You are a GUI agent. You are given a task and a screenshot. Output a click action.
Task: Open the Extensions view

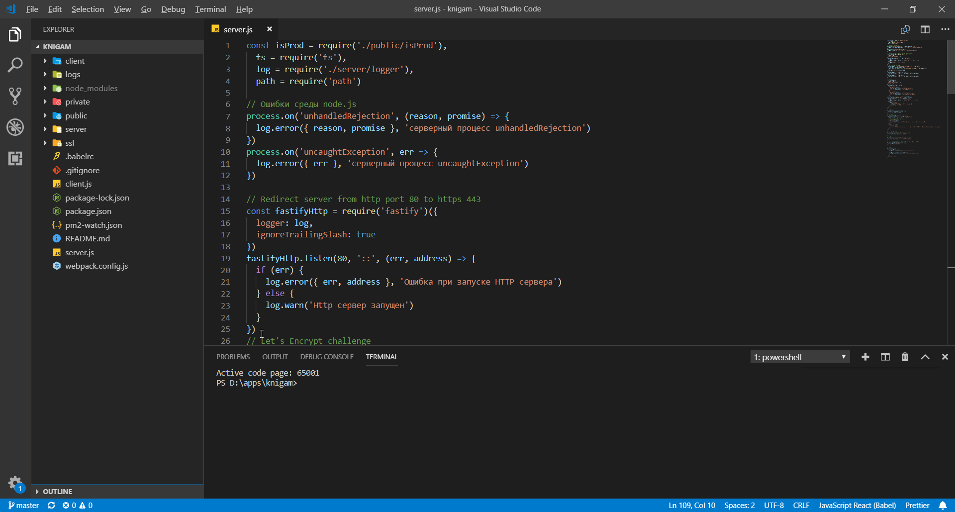(x=15, y=159)
